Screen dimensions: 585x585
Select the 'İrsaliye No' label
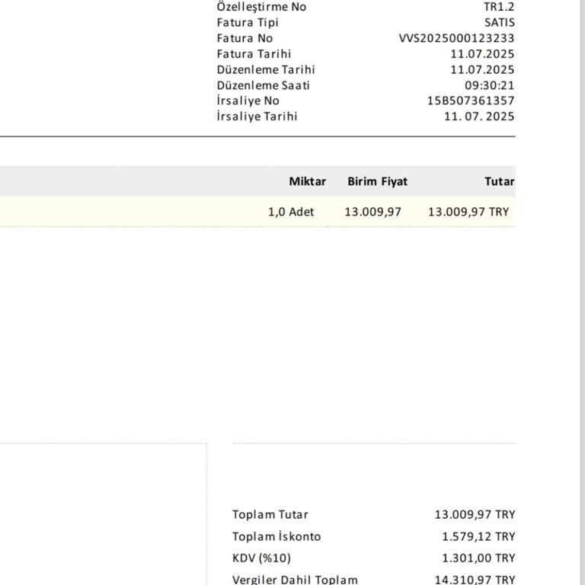pos(248,101)
